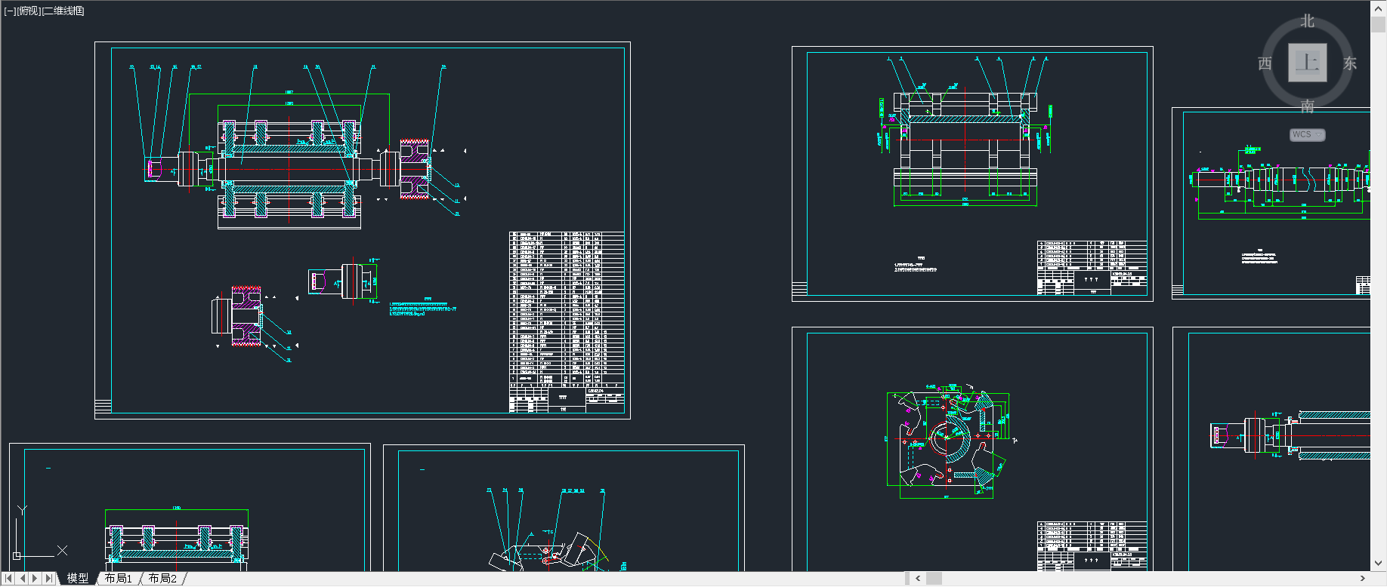Click the vertical scrollbar thumb

point(1379,24)
